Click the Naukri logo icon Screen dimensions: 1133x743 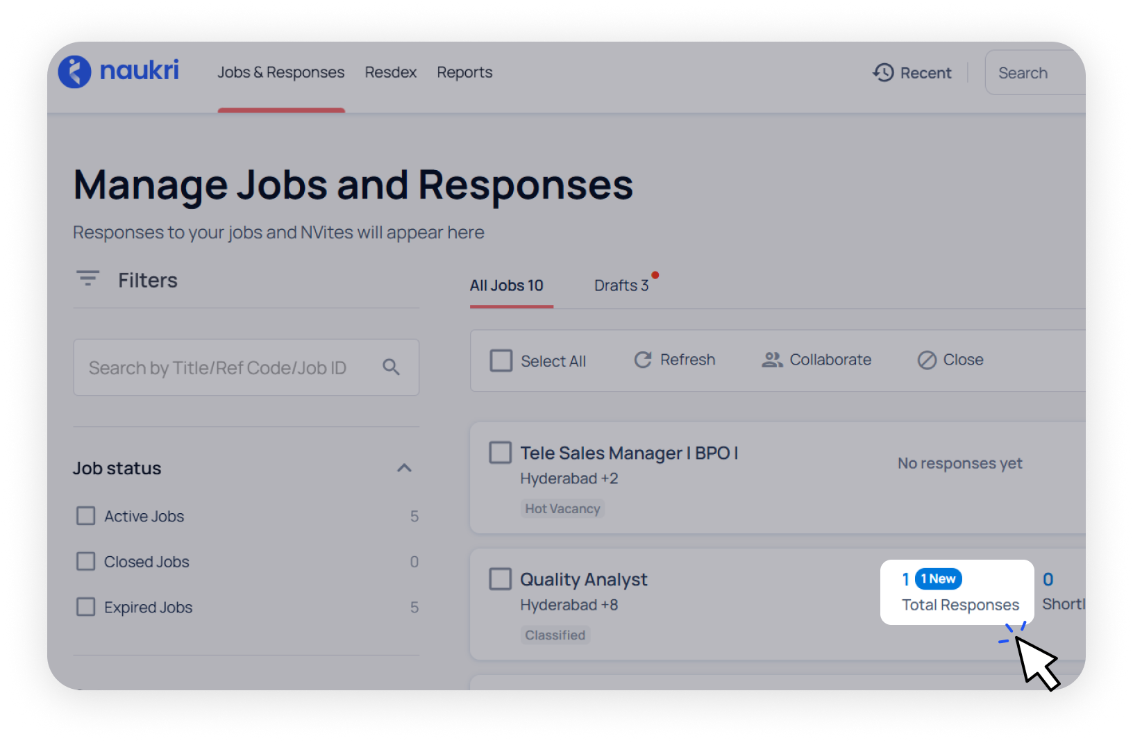pos(75,72)
